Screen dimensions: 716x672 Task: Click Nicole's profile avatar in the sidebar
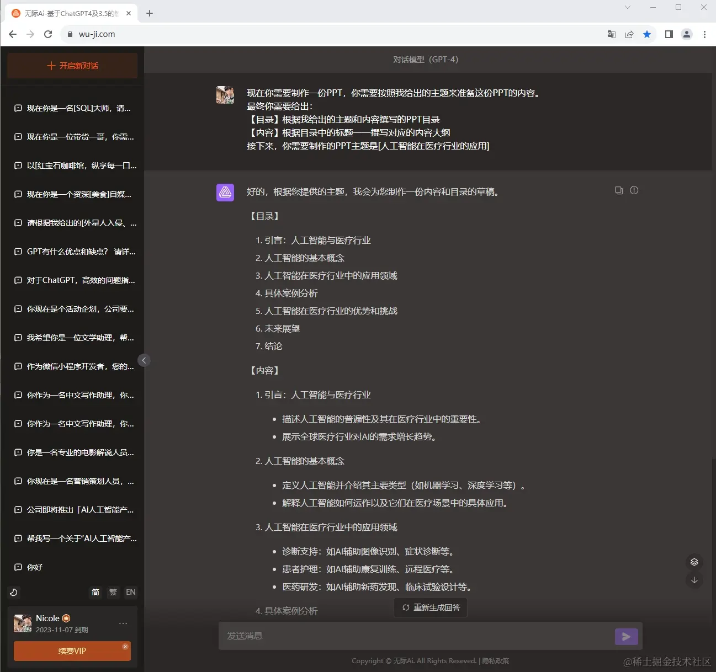[x=23, y=623]
